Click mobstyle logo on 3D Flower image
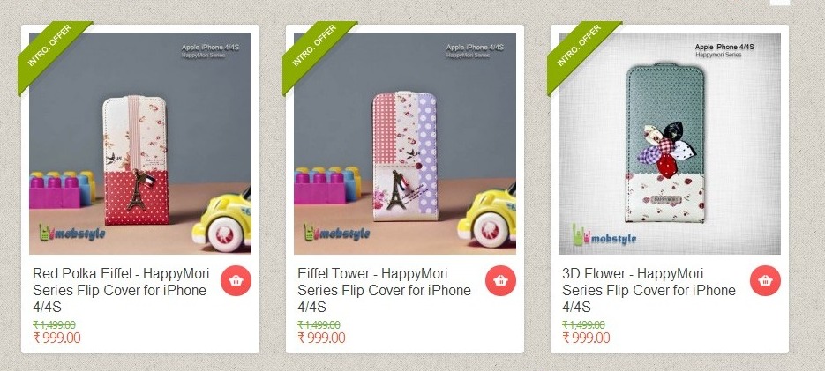 (x=604, y=235)
